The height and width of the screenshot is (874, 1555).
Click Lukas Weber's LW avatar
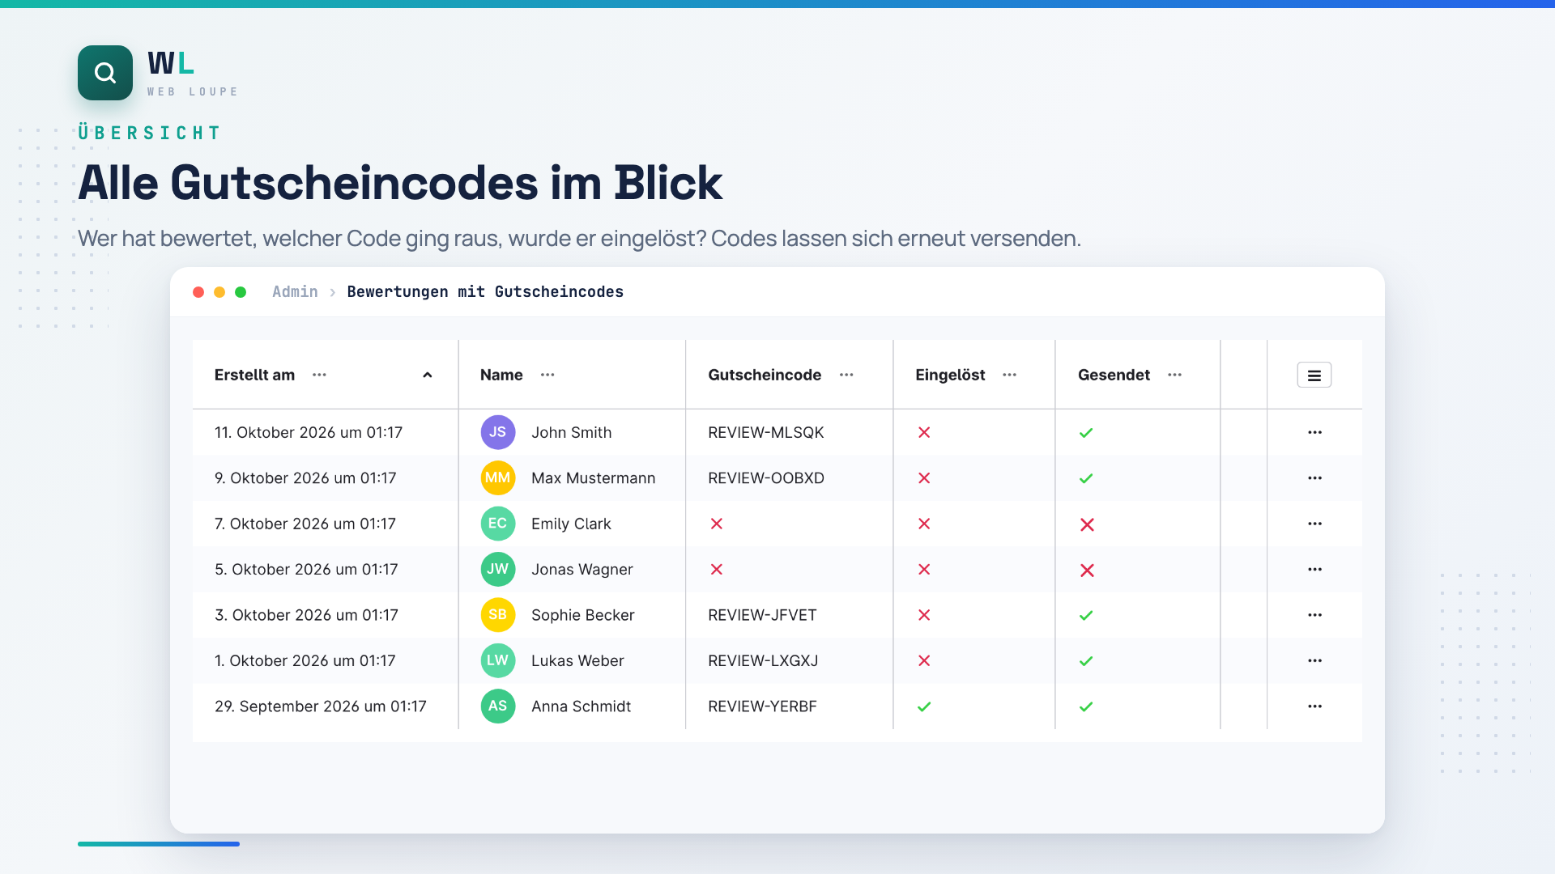coord(498,661)
